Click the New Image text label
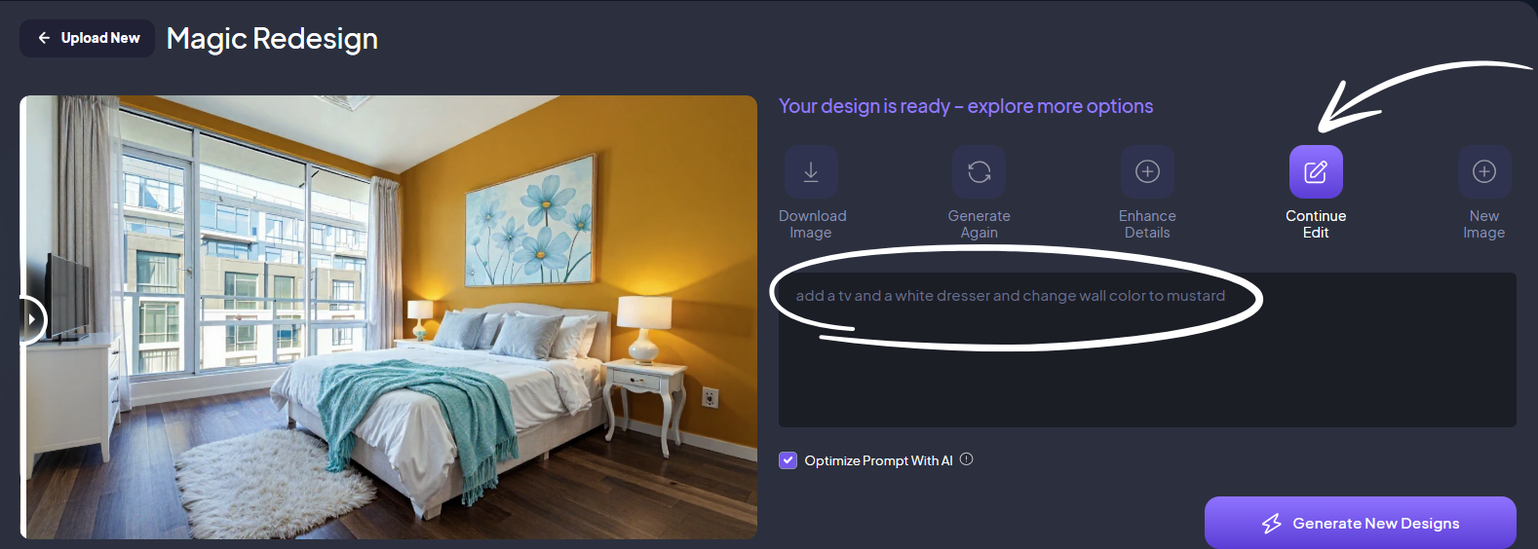The width and height of the screenshot is (1538, 549). [1484, 224]
